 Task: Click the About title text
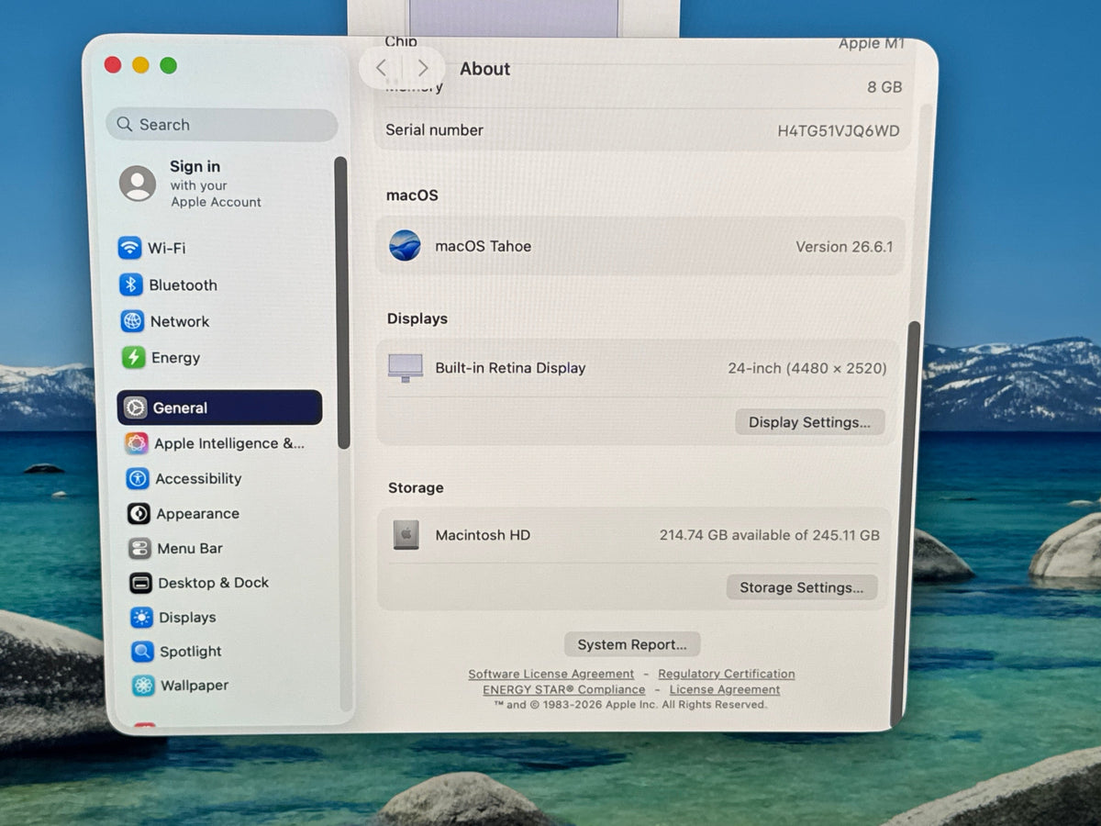click(484, 69)
